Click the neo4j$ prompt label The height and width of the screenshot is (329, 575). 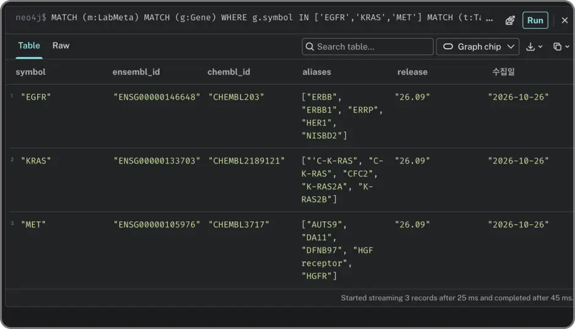(31, 18)
